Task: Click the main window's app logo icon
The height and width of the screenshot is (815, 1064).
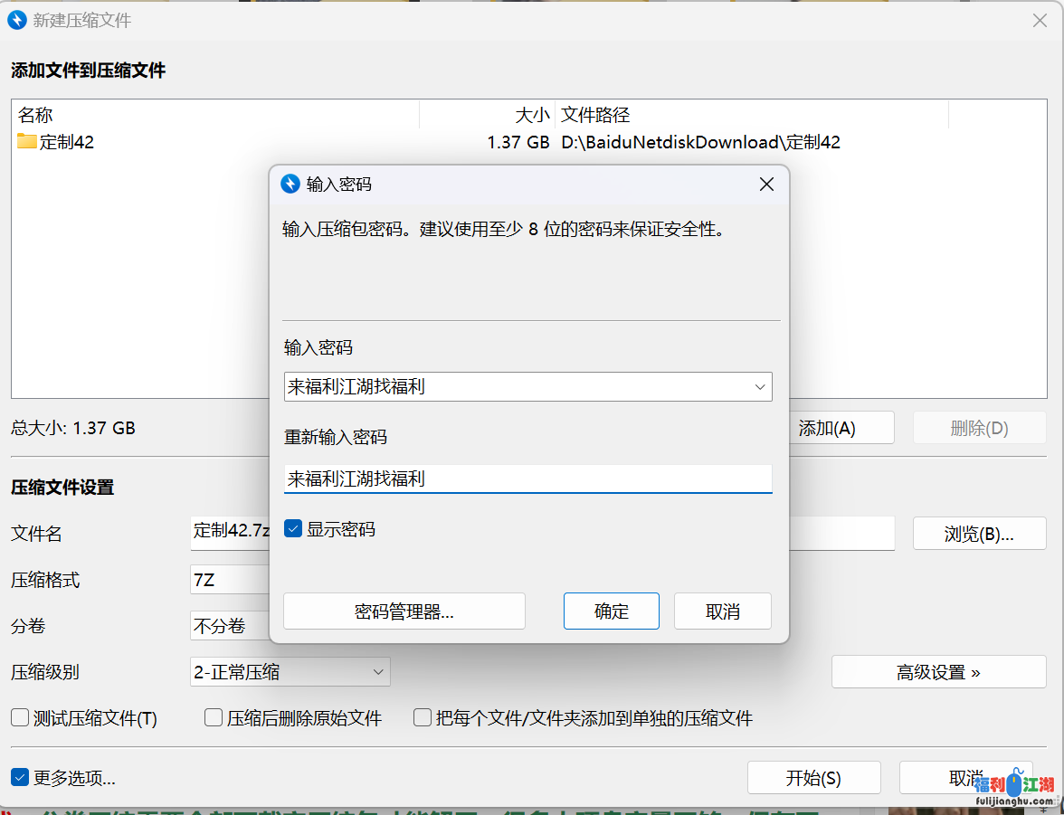Action: pos(17,20)
